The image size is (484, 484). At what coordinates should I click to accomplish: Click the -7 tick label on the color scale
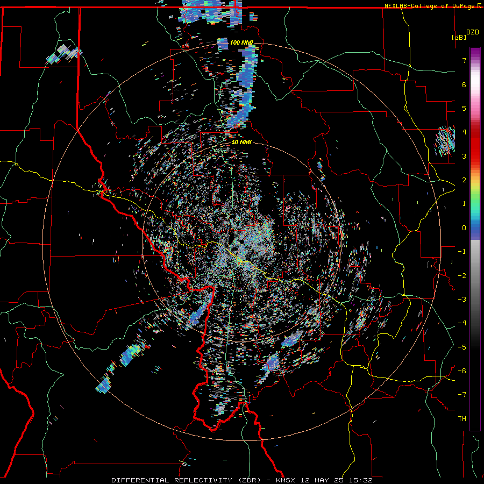[x=462, y=395]
